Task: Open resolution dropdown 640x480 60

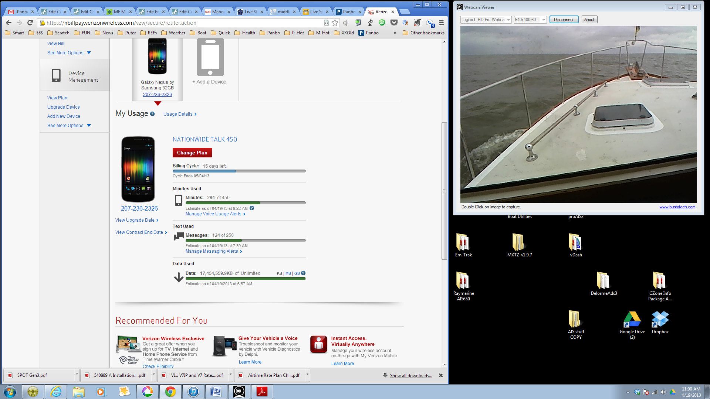Action: 530,20
